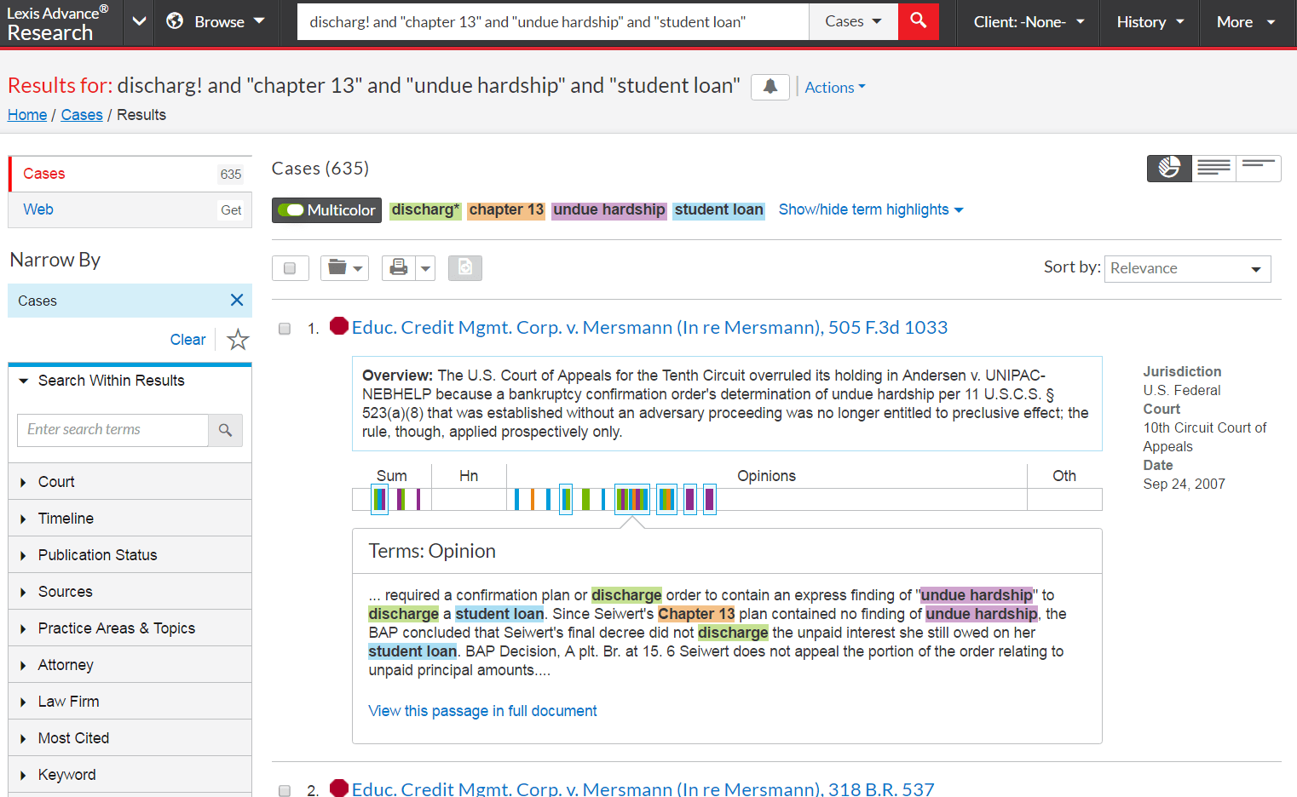Viewport: 1297px width, 797px height.
Task: Switch to full list view icon
Action: point(1213,168)
